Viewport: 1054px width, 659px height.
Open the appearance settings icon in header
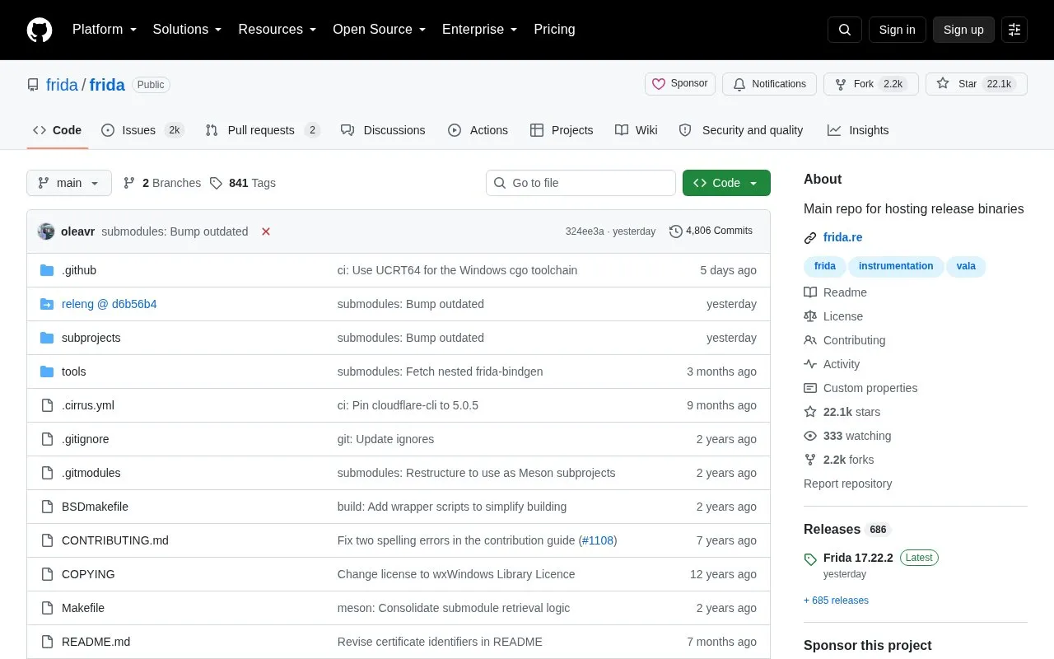pos(1014,30)
